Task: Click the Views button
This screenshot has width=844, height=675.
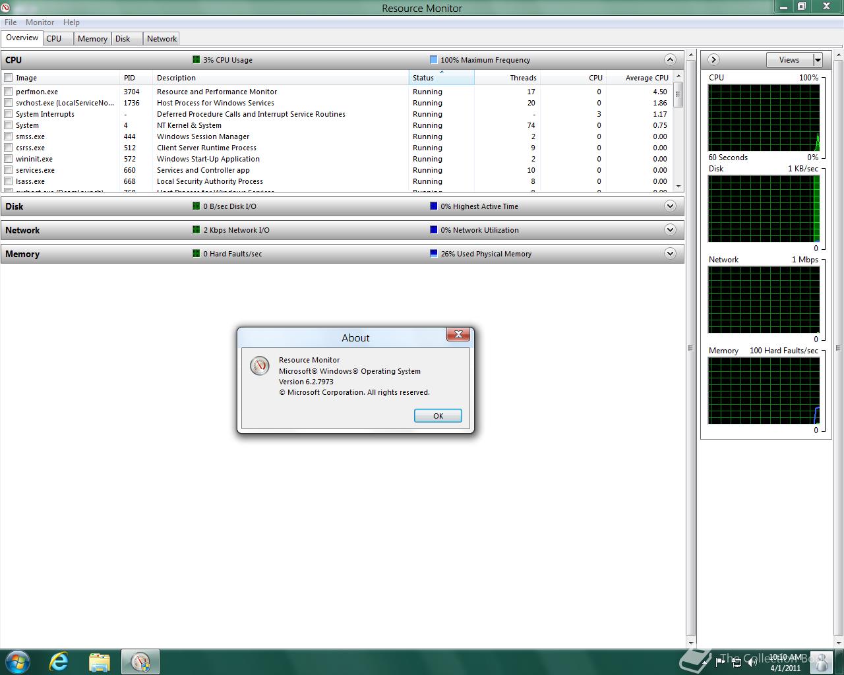Action: coord(789,60)
